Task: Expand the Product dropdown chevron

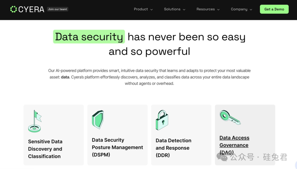Action: click(152, 10)
